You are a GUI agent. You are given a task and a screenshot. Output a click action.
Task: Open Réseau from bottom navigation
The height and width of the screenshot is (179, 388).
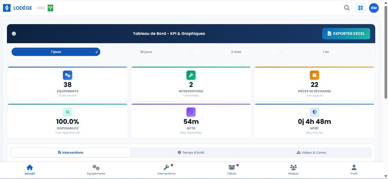(293, 170)
